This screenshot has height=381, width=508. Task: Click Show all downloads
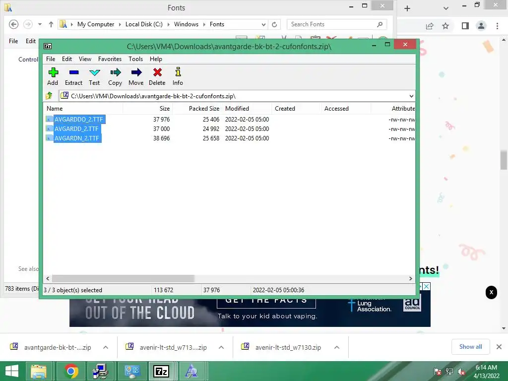[x=470, y=347]
